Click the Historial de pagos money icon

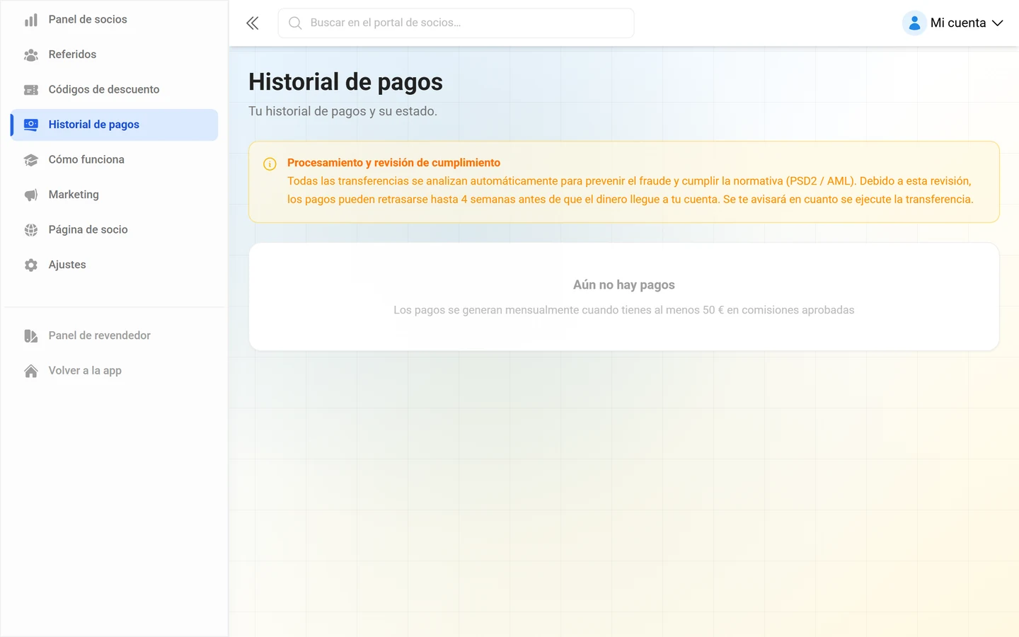tap(31, 125)
